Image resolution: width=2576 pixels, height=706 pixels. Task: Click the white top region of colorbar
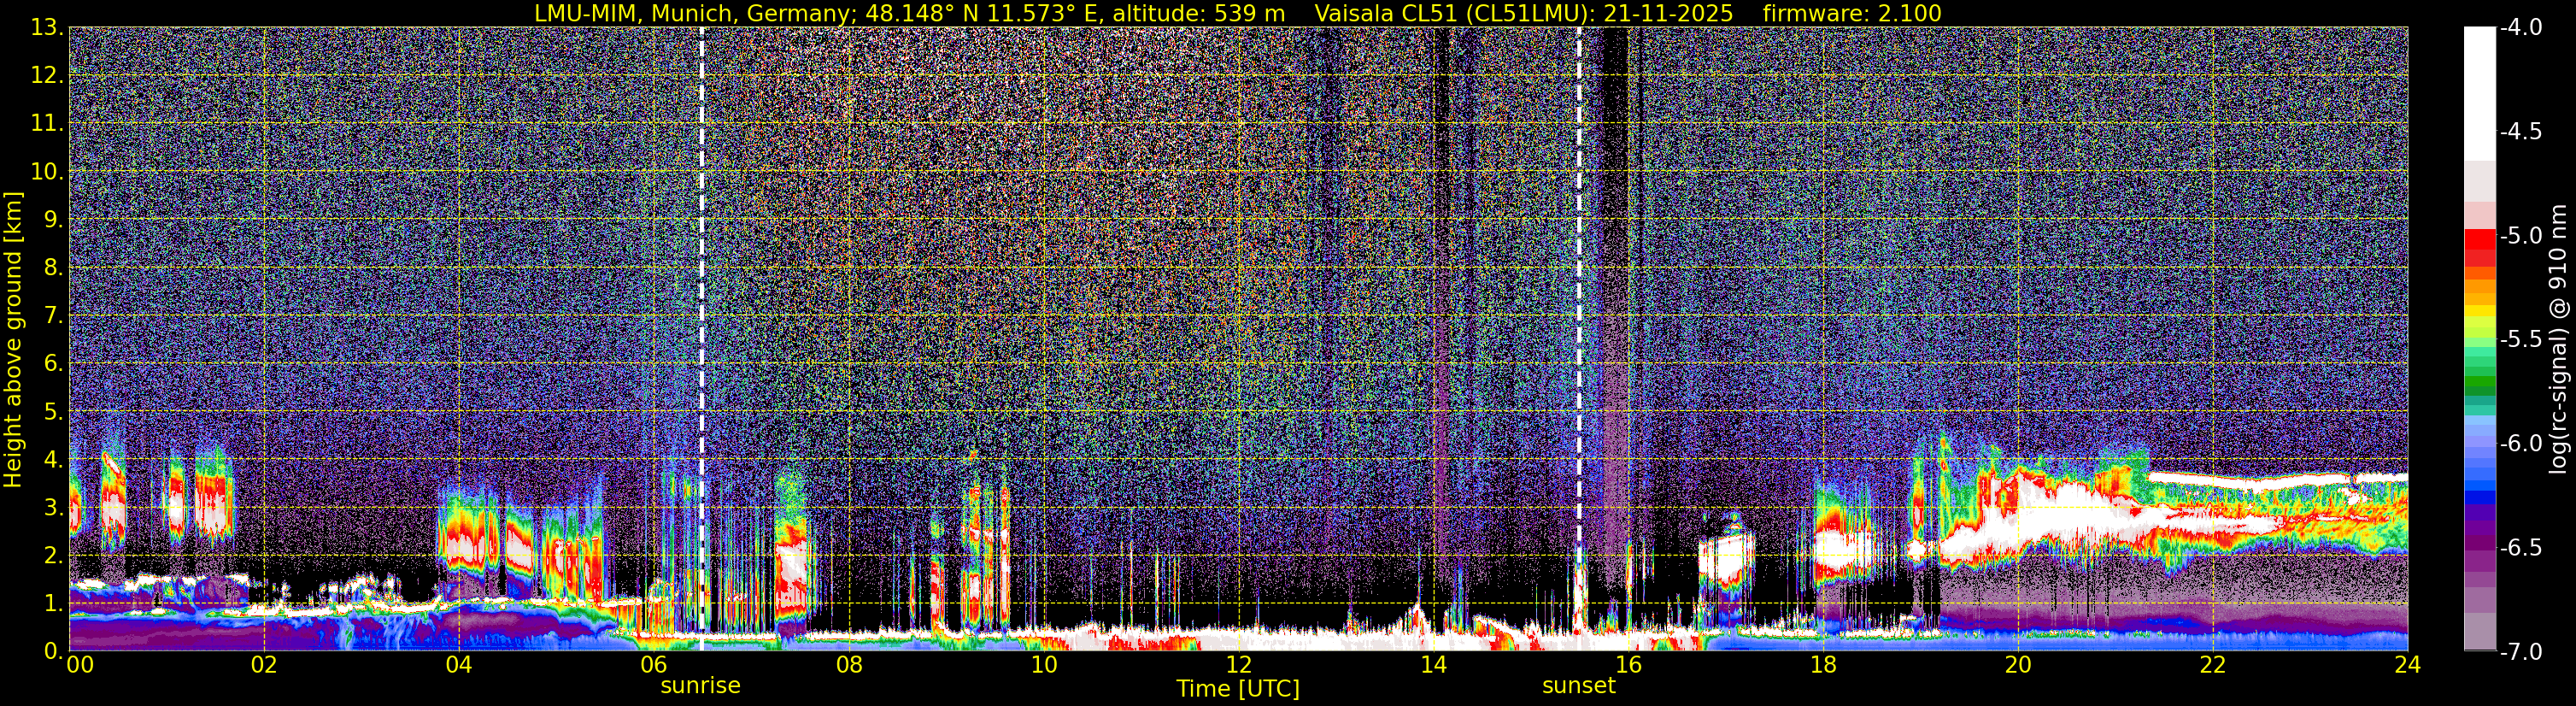(x=2479, y=93)
